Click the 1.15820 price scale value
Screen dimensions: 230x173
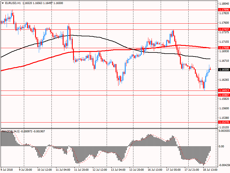(x=224, y=99)
